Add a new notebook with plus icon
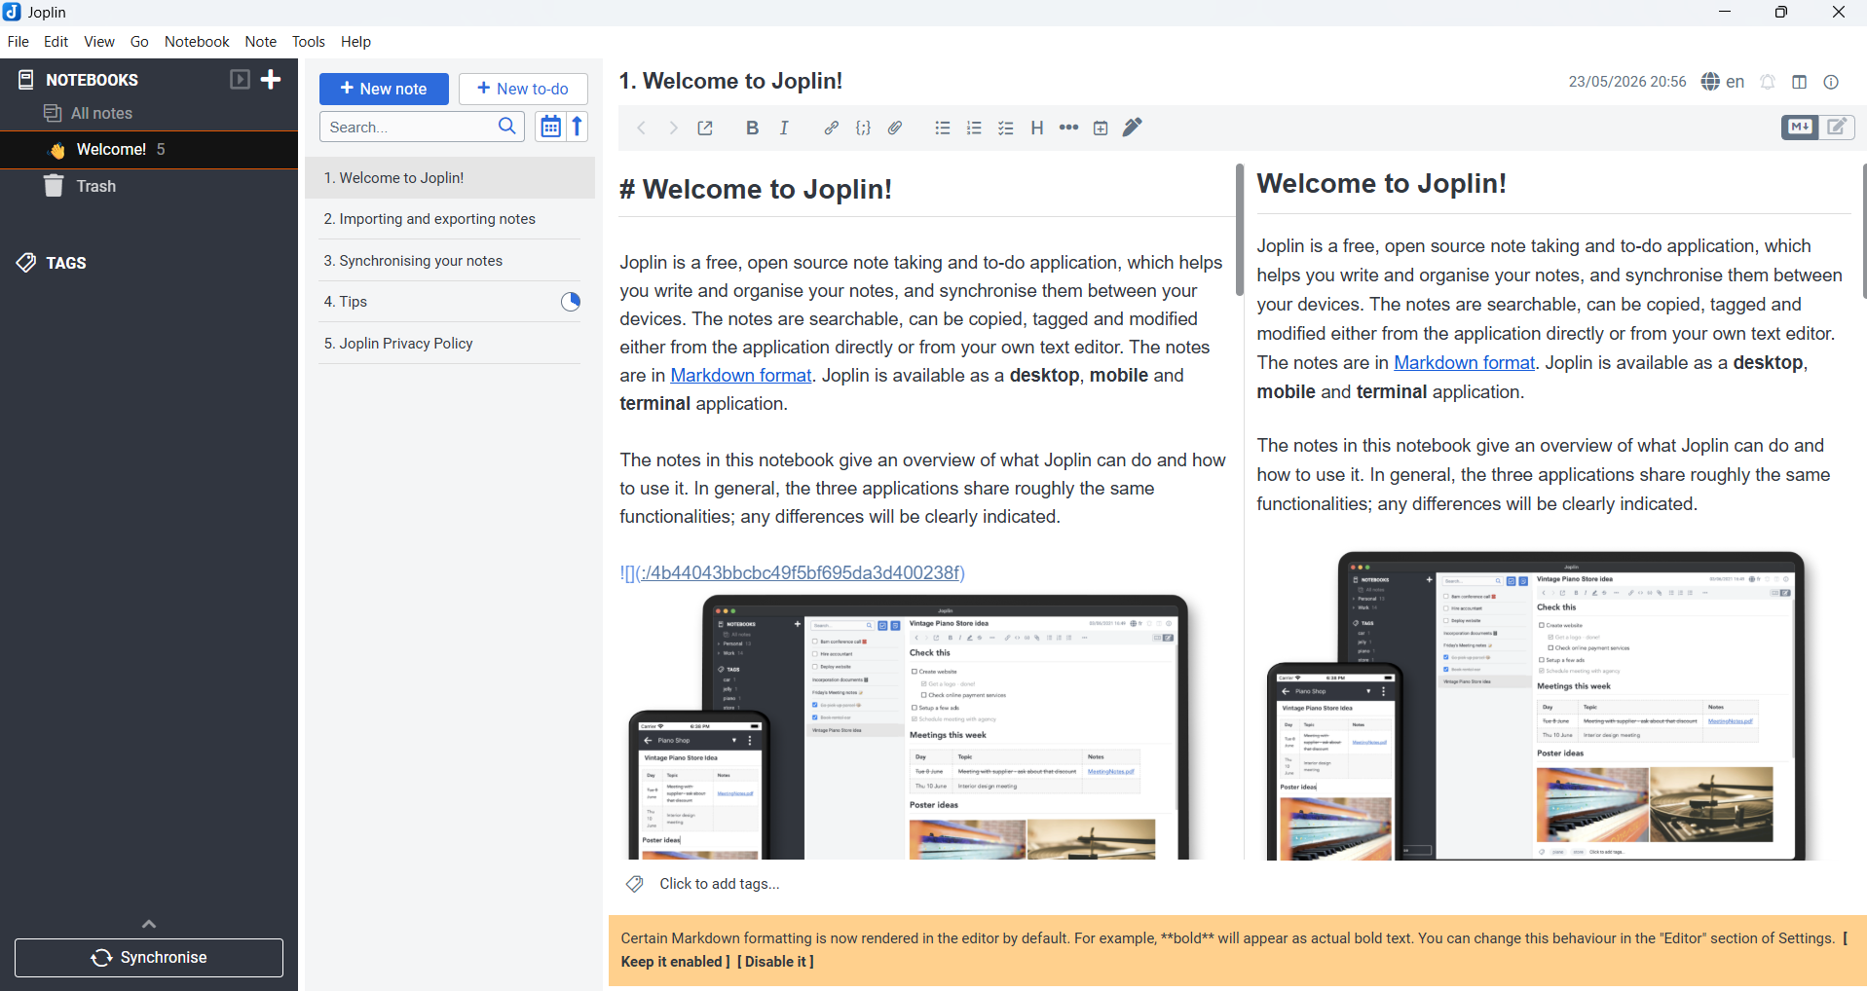1867x991 pixels. 272,79
